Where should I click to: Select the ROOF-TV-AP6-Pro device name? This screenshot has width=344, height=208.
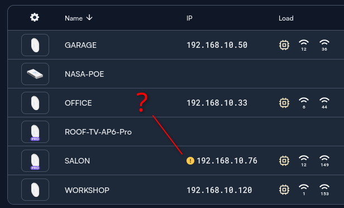(x=98, y=132)
